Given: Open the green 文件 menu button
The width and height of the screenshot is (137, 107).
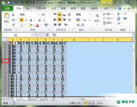Looking at the screenshot, I should click(7, 9).
